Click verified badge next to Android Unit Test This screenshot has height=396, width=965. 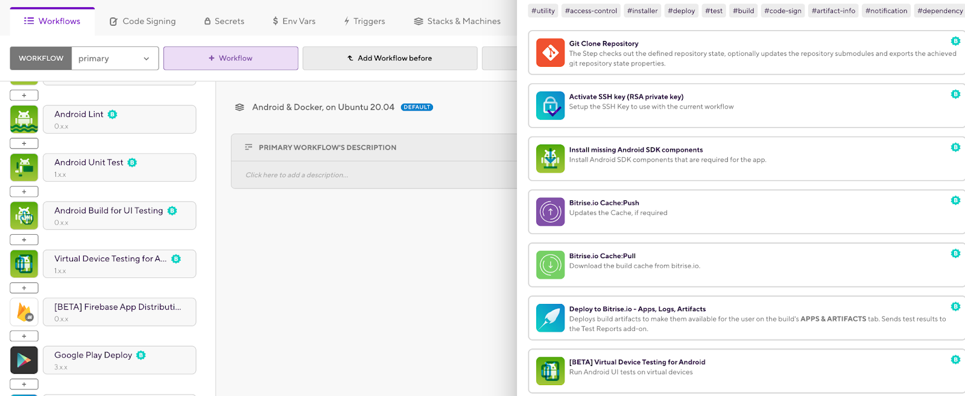(132, 162)
